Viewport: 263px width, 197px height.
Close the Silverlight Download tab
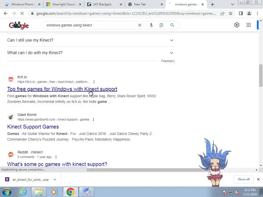tap(80, 4)
